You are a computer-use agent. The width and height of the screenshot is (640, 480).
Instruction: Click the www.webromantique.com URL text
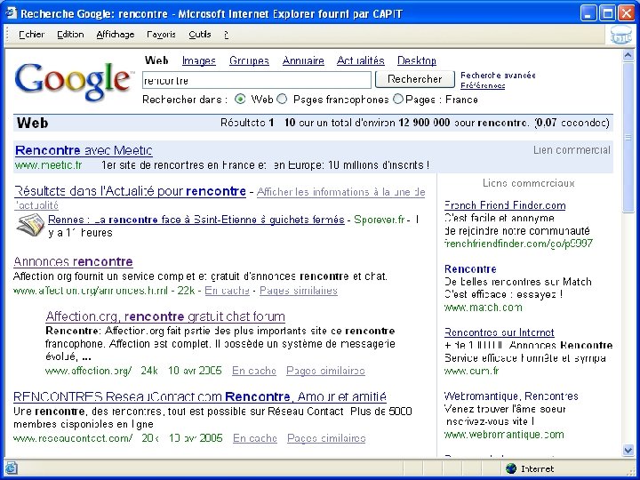tap(504, 435)
